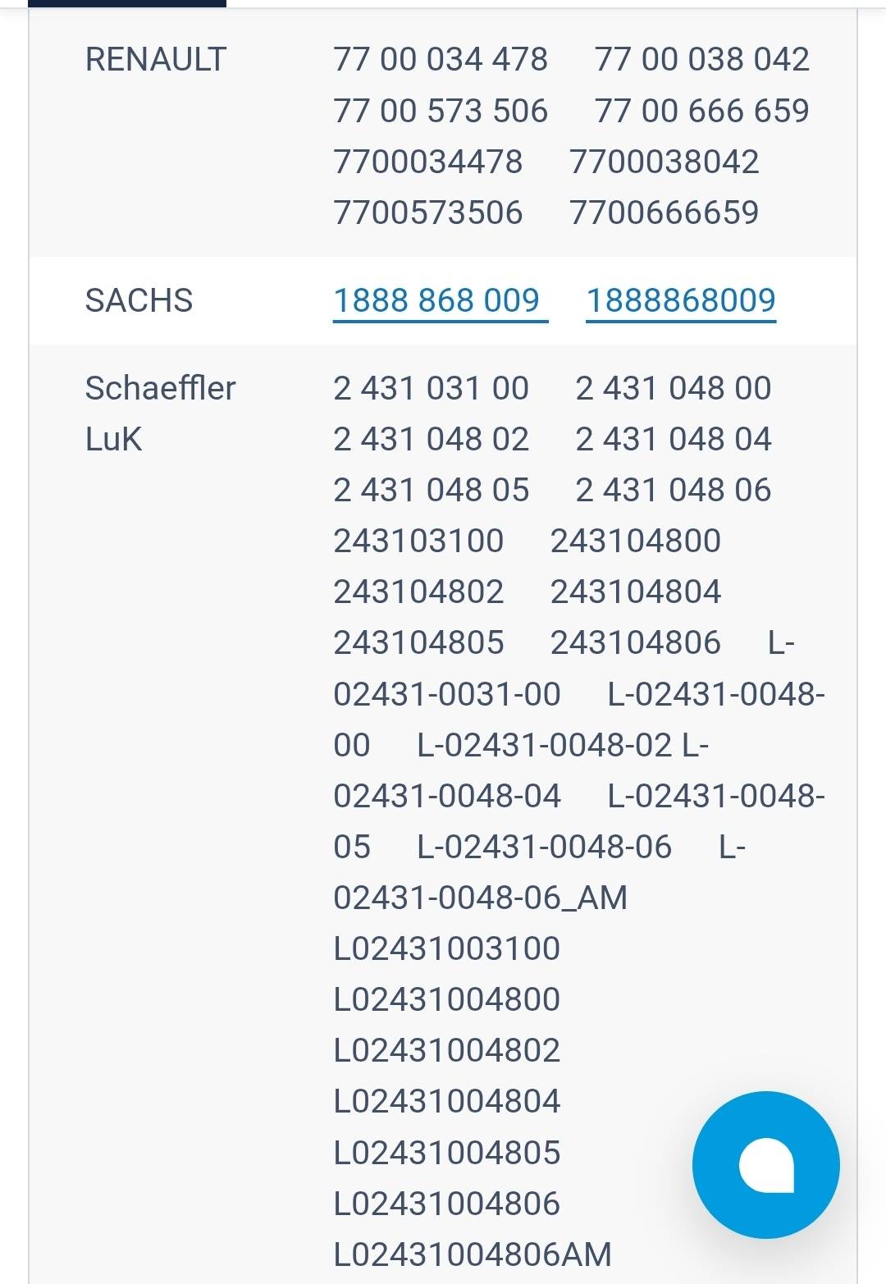Follow the SACHS 1888868009 link
Image resolution: width=886 pixels, height=1284 pixels.
point(681,300)
